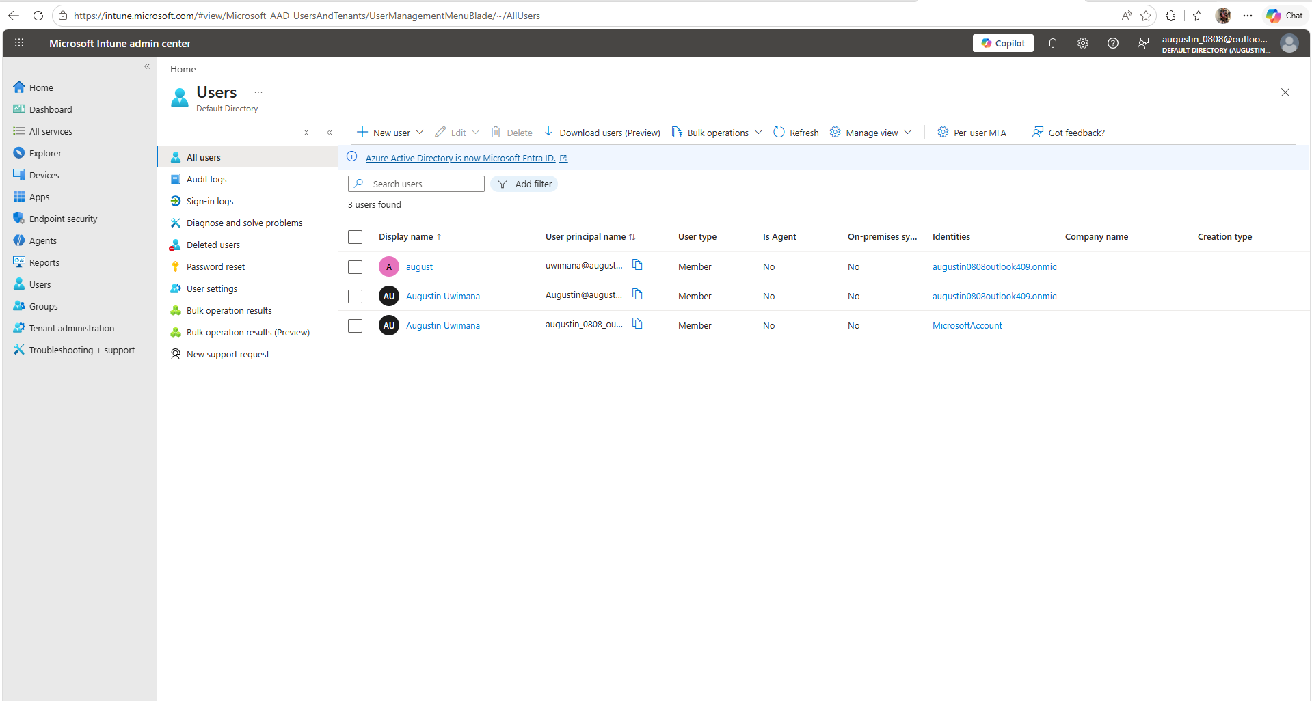Copy the uwimana@august… principal name
The height and width of the screenshot is (701, 1312).
(x=637, y=265)
